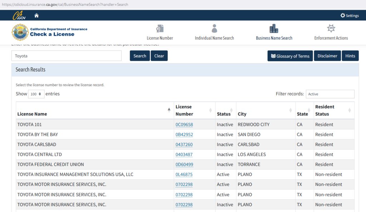Click the Individual Name Search person icon
The width and height of the screenshot is (366, 212).
(214, 29)
